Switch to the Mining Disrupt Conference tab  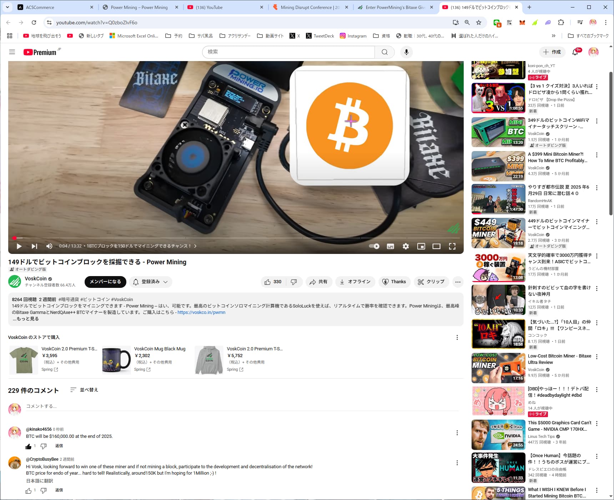(x=310, y=7)
